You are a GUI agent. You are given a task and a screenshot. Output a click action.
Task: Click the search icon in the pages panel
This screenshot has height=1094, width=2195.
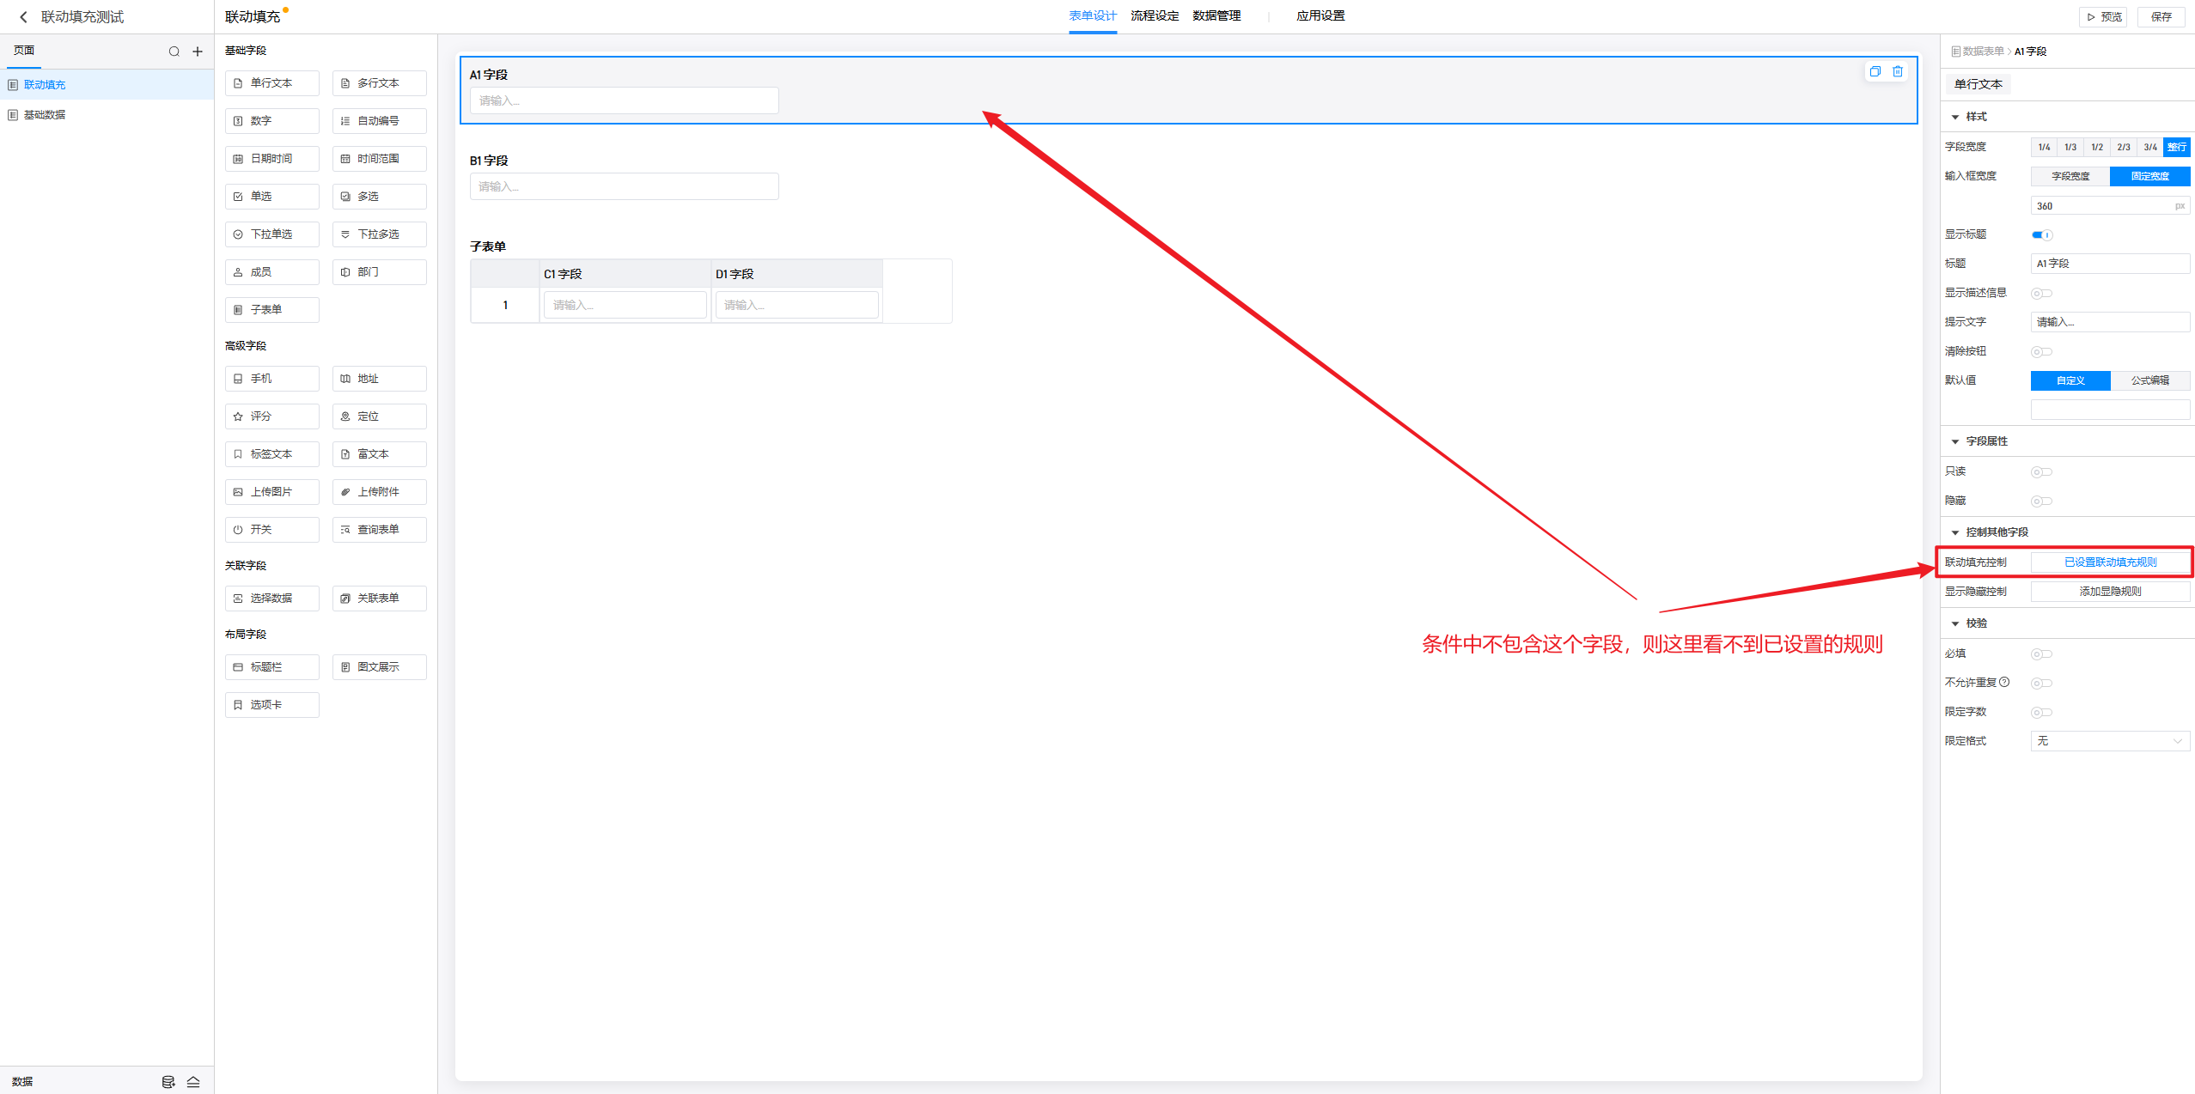[174, 52]
